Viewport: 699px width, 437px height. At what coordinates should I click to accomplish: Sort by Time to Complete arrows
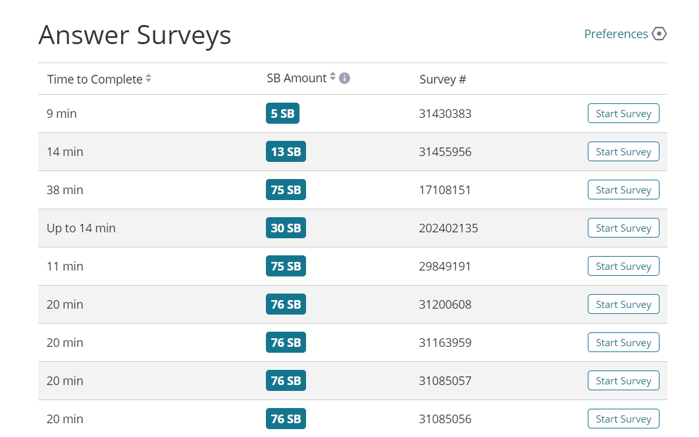tap(149, 78)
